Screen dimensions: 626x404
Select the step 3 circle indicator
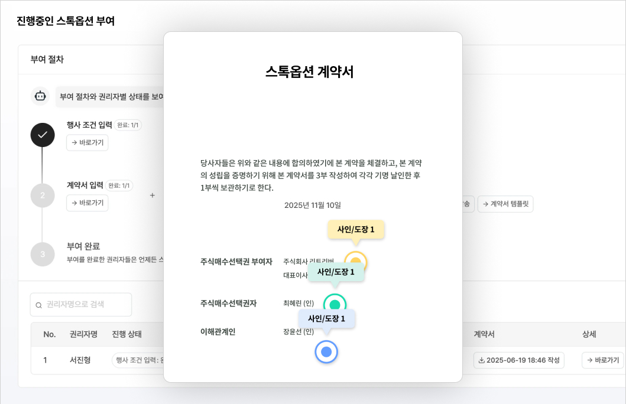(43, 254)
